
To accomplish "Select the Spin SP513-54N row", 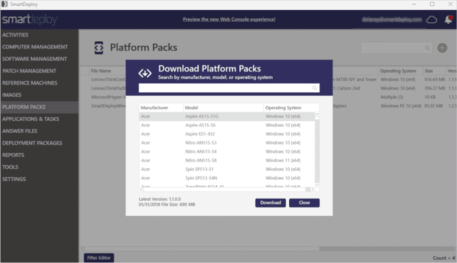I will click(x=227, y=178).
